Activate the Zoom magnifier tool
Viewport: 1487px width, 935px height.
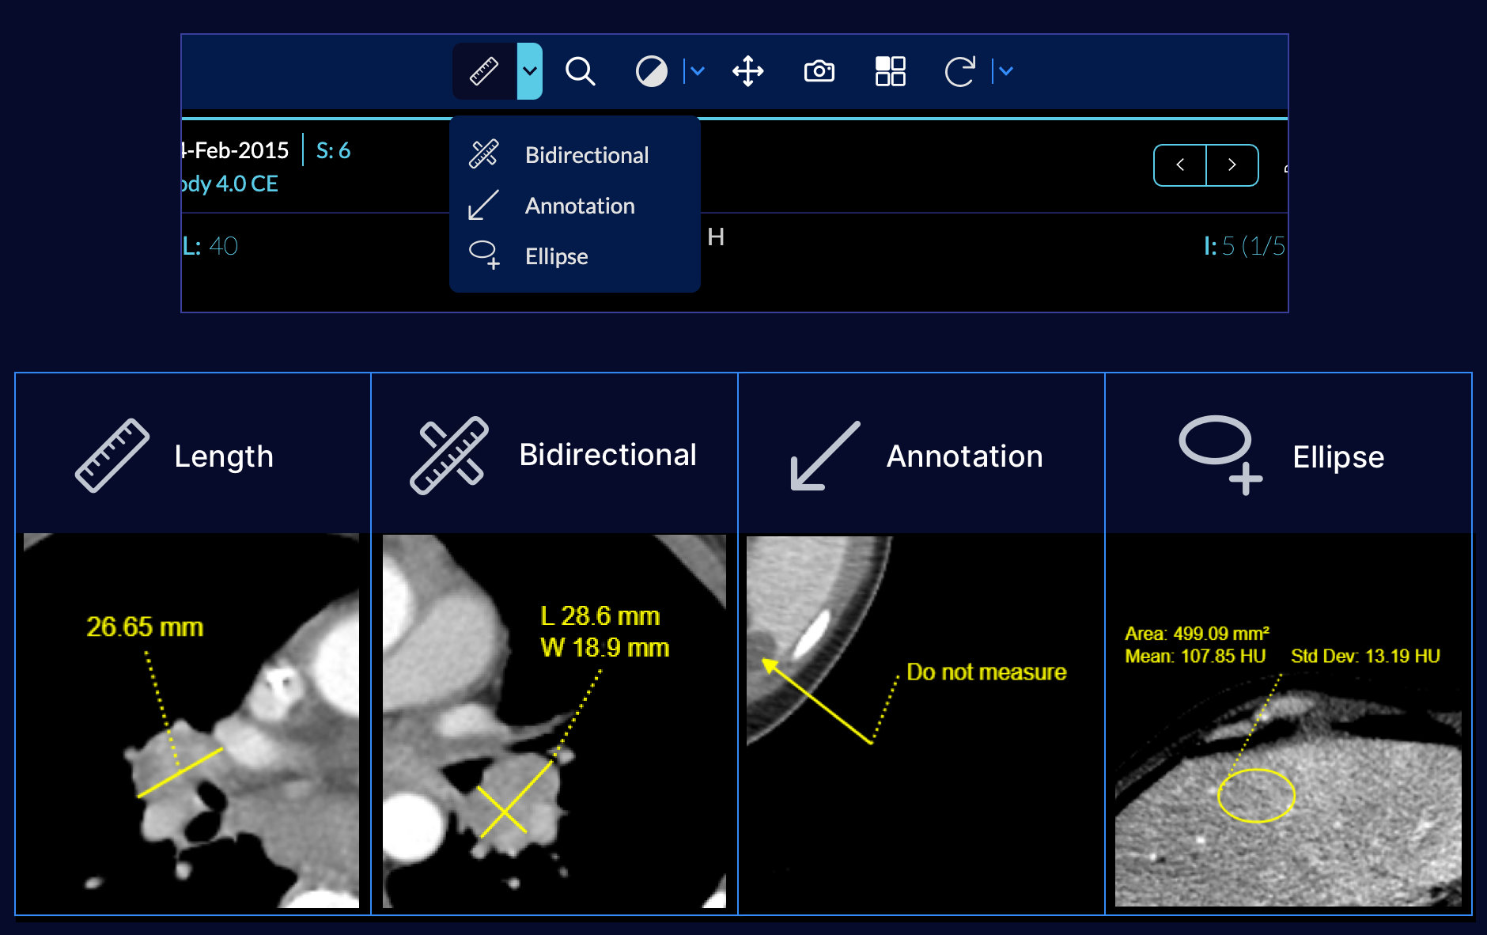pyautogui.click(x=581, y=71)
